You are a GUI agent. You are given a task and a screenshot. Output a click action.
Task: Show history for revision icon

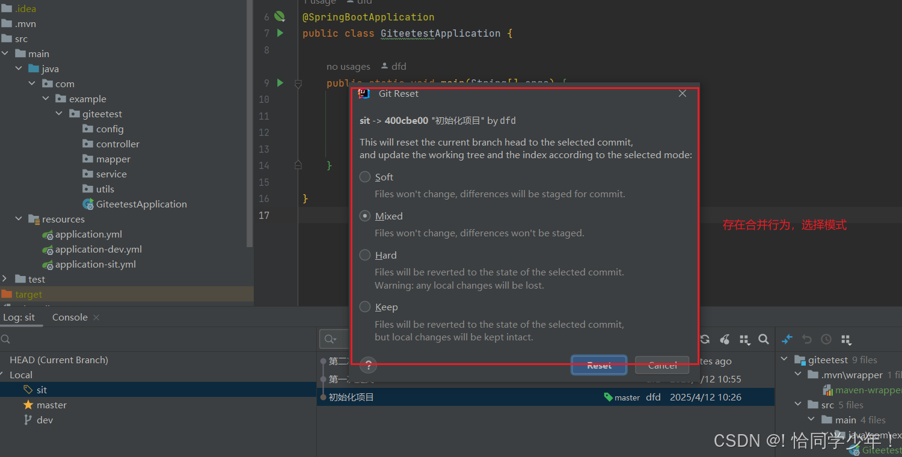point(826,339)
